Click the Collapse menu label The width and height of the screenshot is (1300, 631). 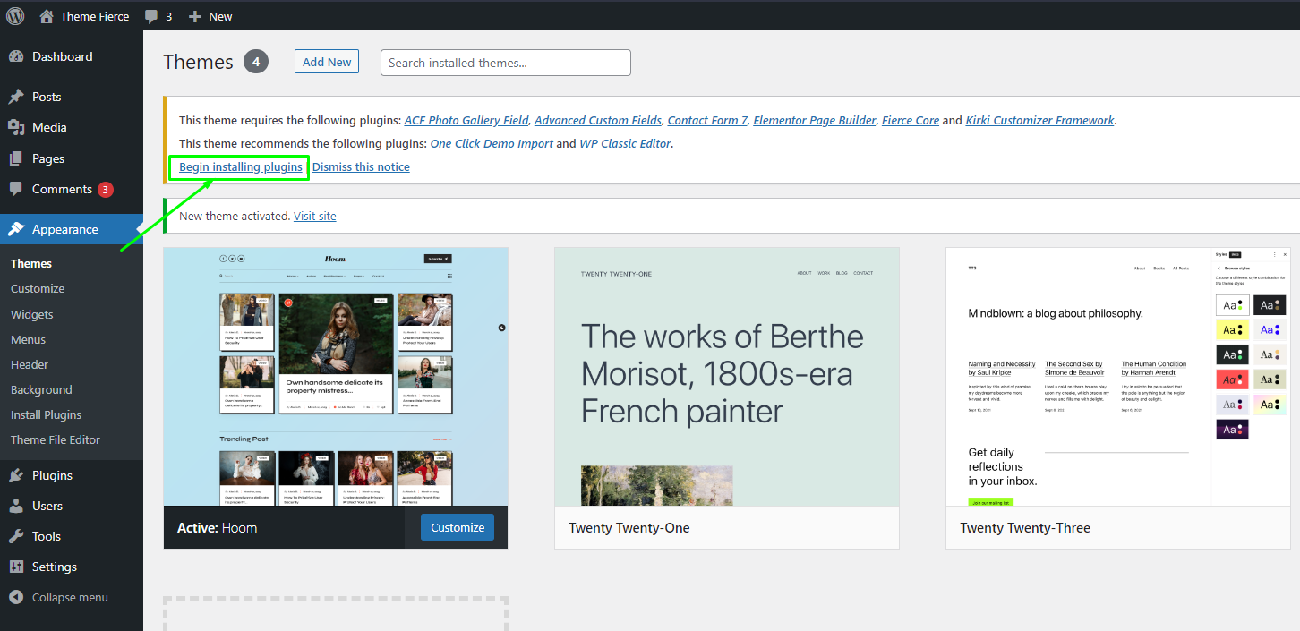(x=70, y=597)
